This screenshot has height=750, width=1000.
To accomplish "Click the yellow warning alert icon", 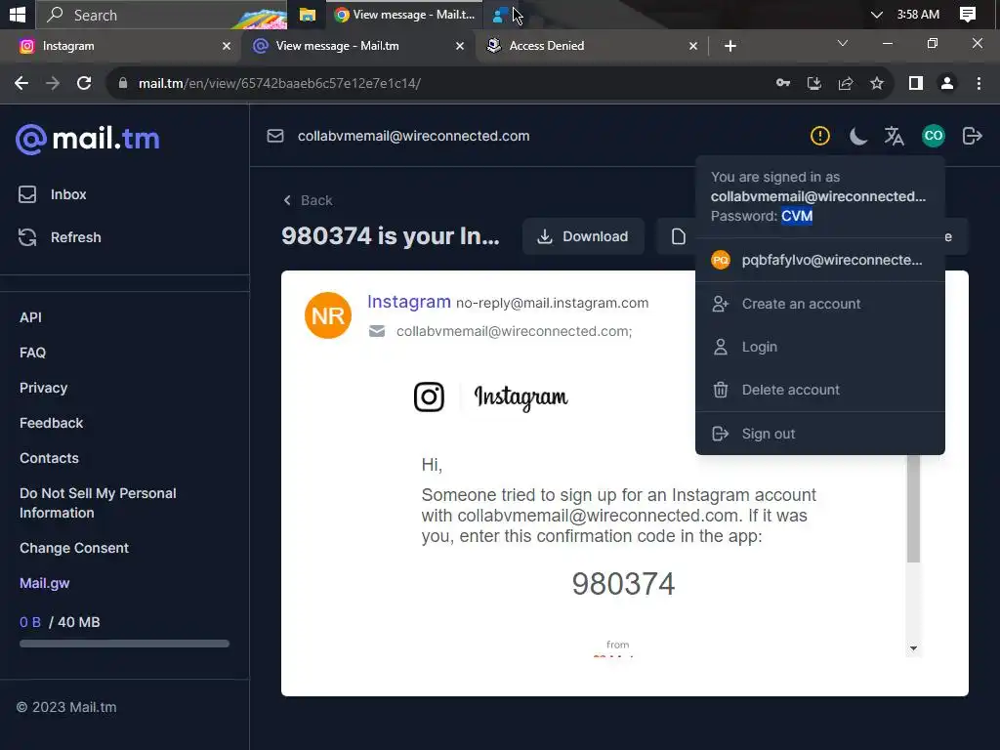I will pos(819,135).
